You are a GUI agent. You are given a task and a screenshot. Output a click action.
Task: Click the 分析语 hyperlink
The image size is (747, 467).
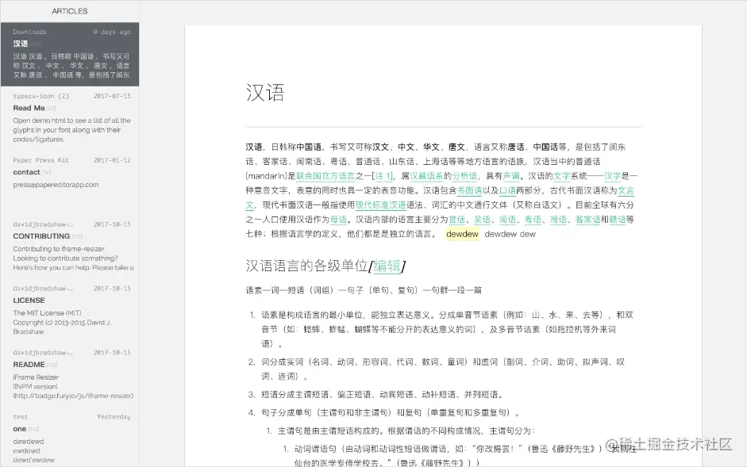pyautogui.click(x=464, y=176)
